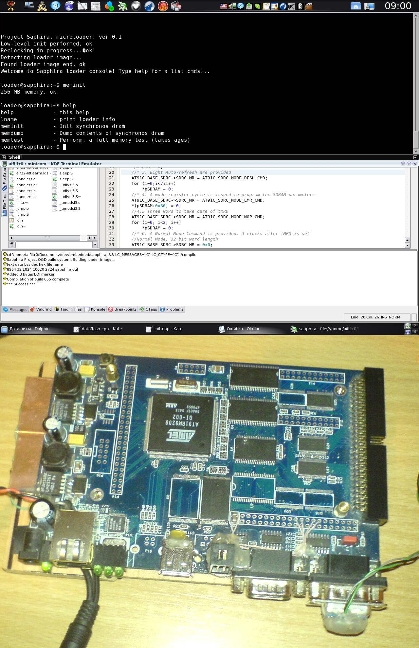The image size is (419, 648).
Task: Open the Find in Files tab
Action: [68, 309]
